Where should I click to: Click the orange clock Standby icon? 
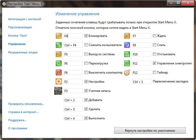pos(127,36)
